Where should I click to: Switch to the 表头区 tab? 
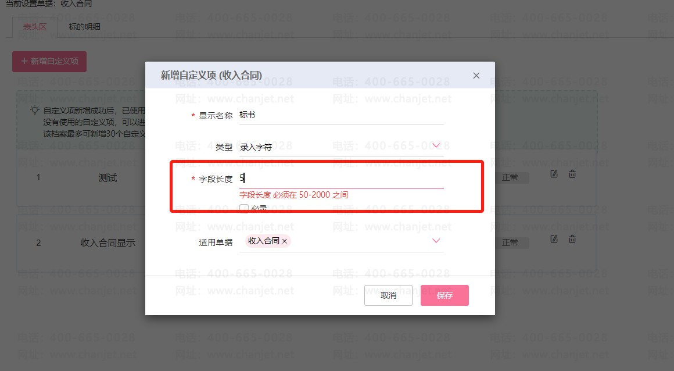click(35, 27)
